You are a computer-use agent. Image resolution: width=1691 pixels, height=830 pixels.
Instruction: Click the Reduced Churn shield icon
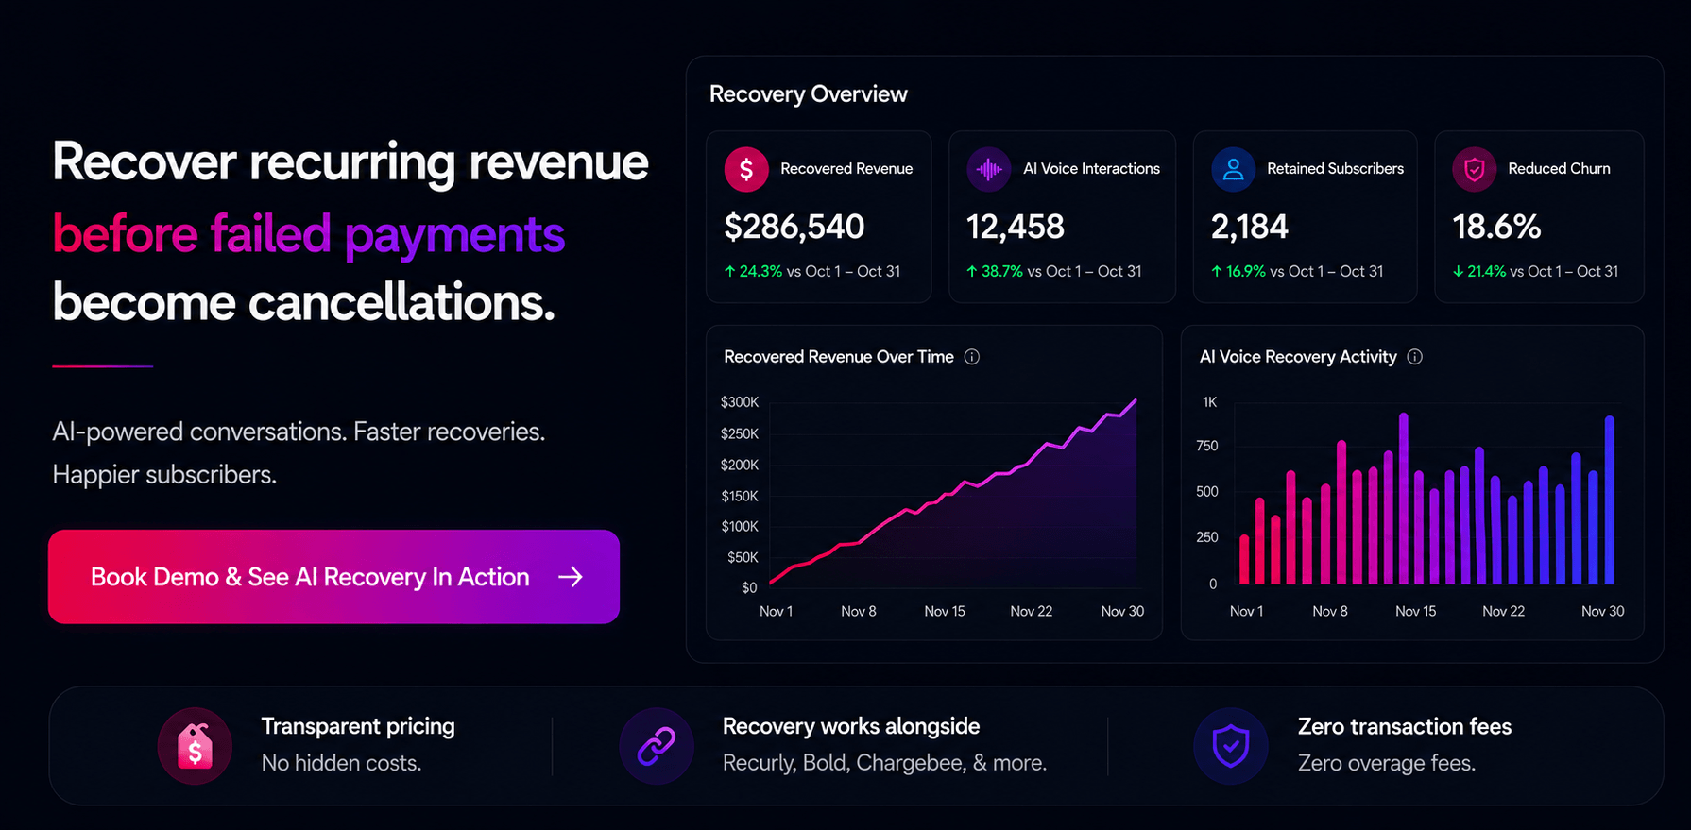click(x=1475, y=169)
